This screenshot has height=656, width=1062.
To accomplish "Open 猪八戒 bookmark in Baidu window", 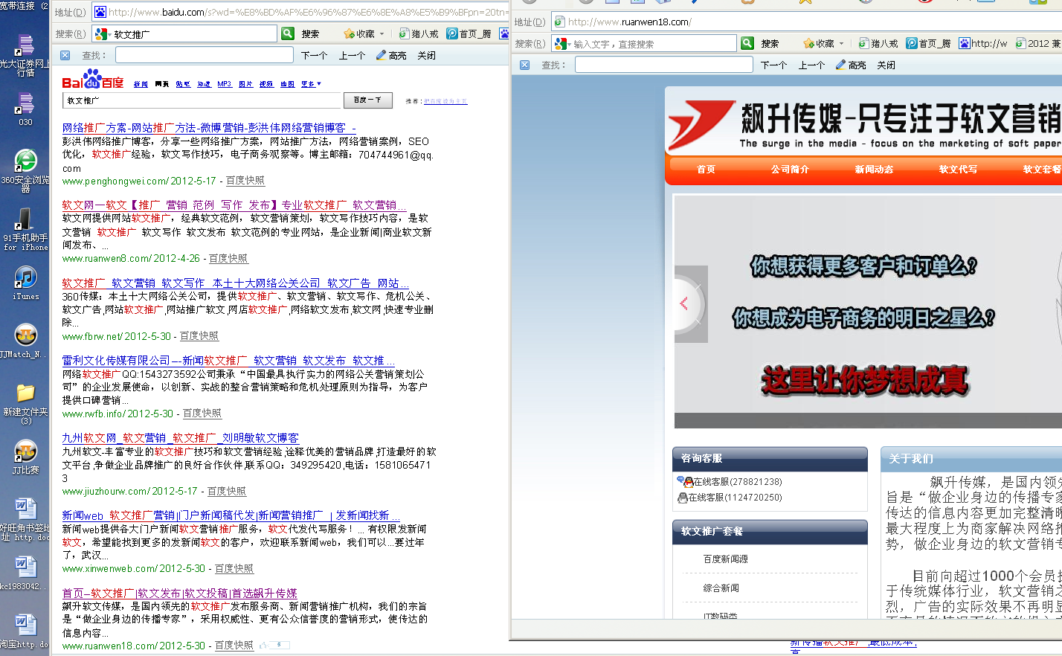I will (419, 33).
